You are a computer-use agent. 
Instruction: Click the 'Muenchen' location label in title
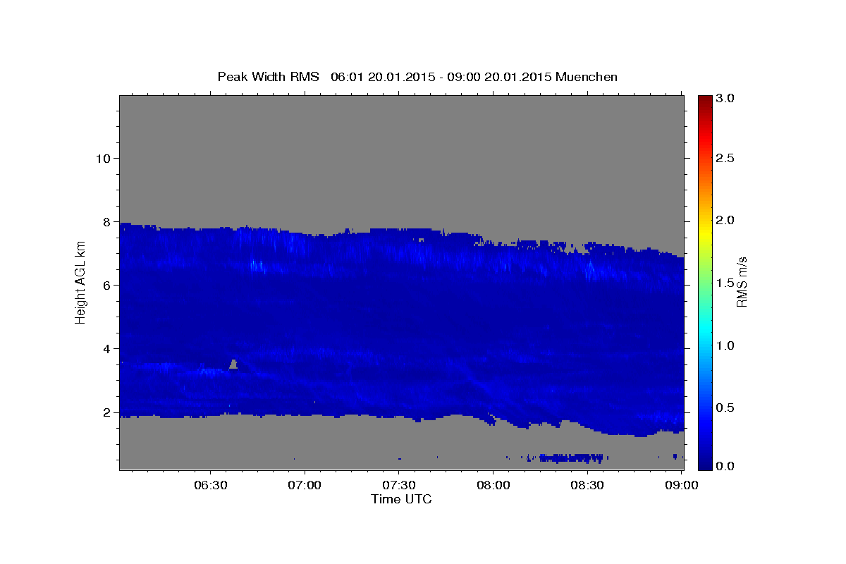point(587,76)
